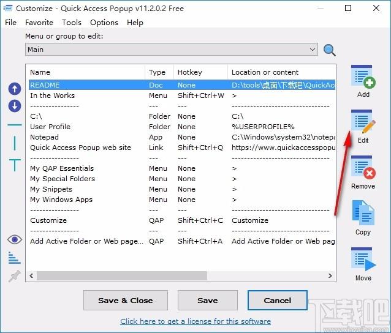Select the My Snippets row
Image resolution: width=391 pixels, height=333 pixels.
point(182,189)
